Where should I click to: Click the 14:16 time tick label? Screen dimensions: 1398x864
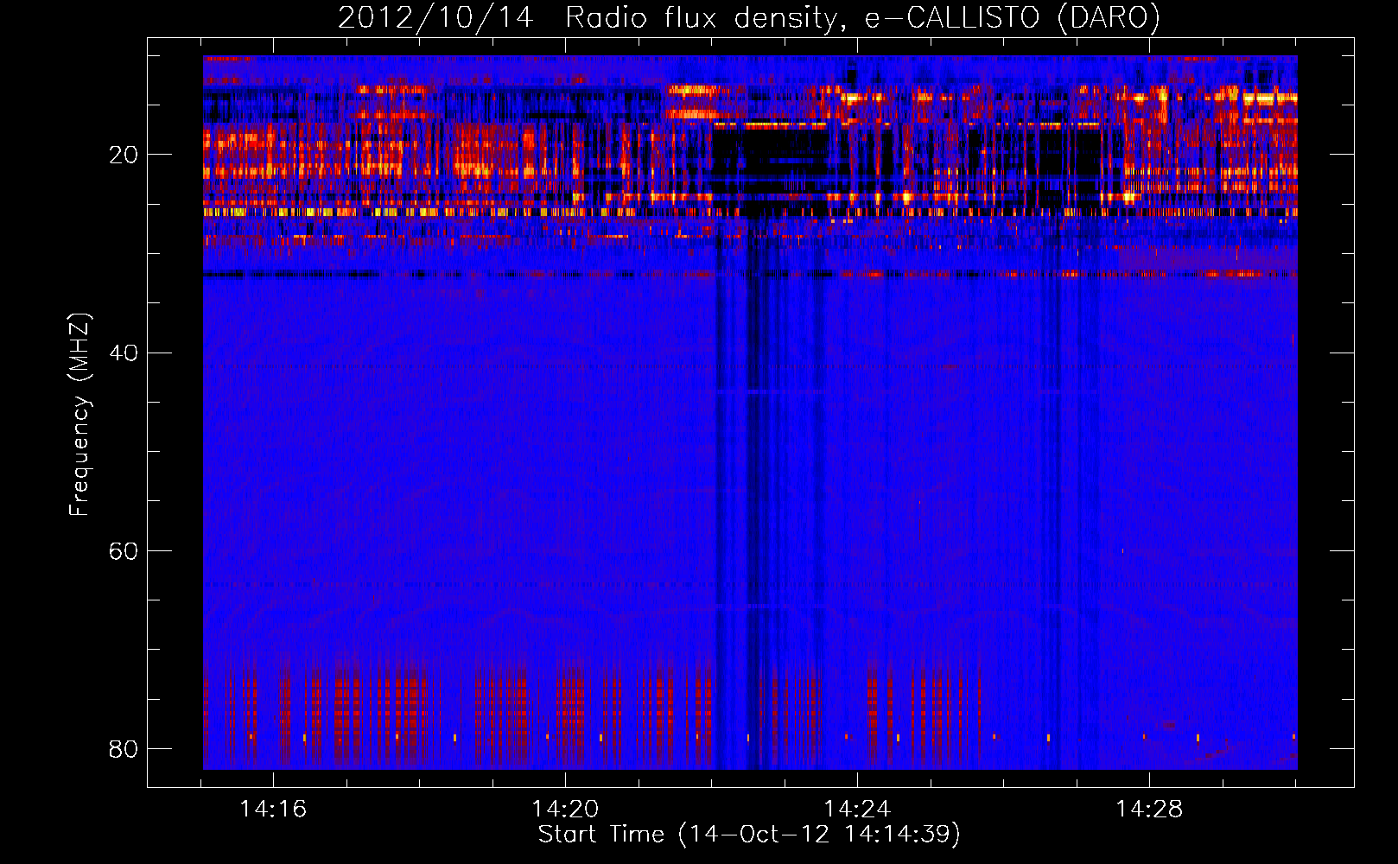[273, 810]
